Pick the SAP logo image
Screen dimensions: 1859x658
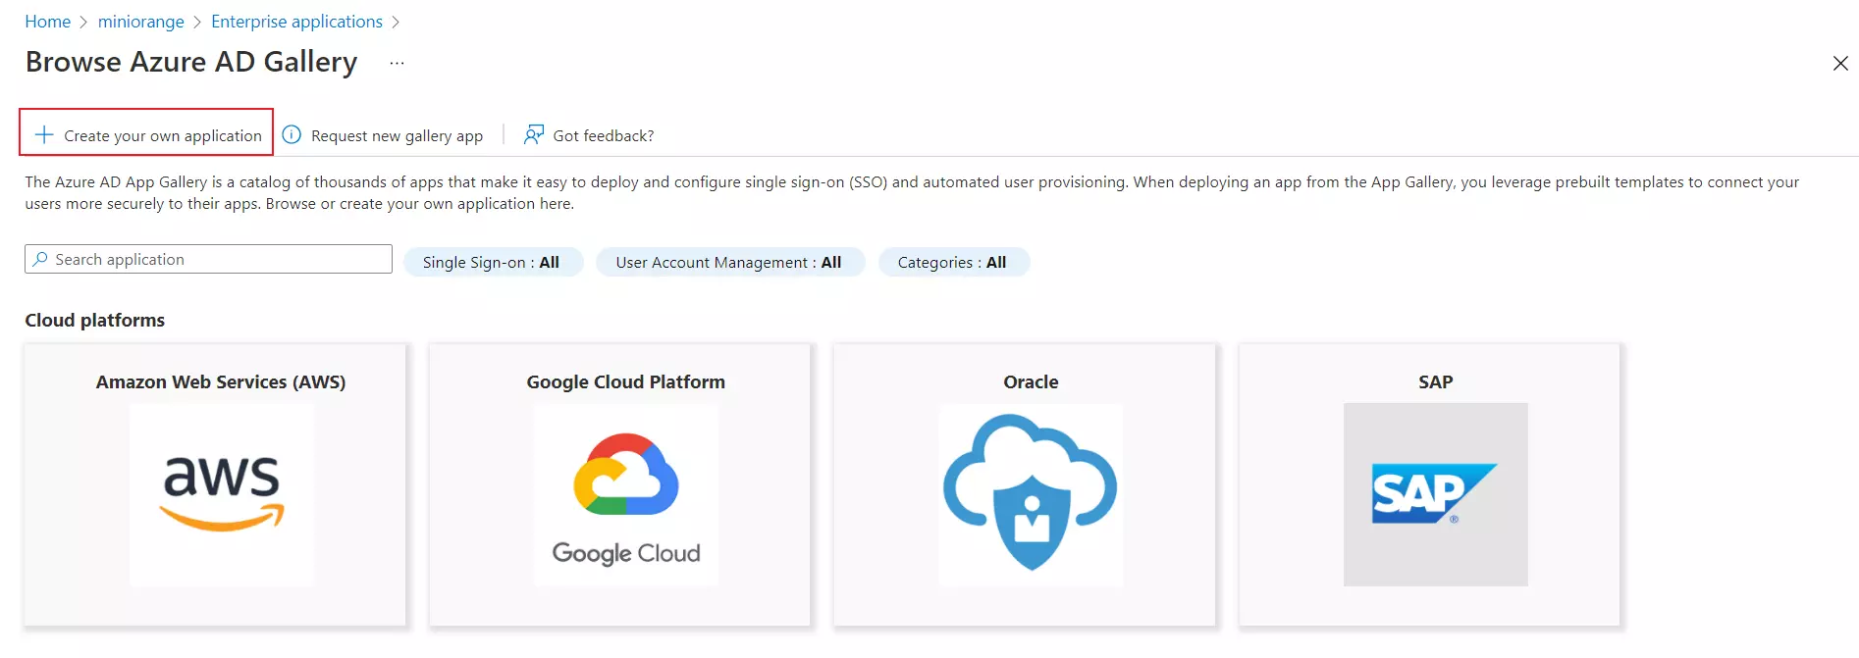point(1434,494)
